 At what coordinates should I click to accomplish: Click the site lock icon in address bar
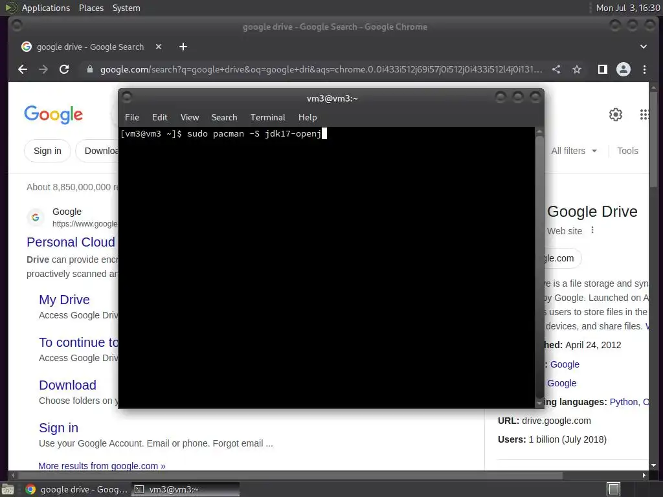[89, 69]
